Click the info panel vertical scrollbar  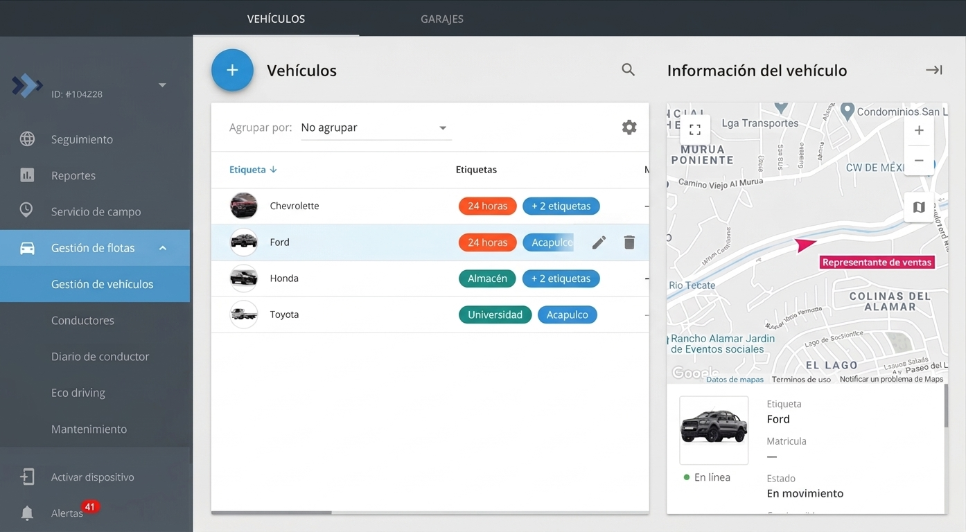pos(946,406)
